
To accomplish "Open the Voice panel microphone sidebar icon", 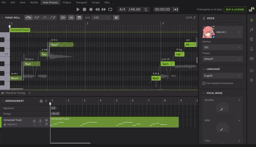I will 251,20.
